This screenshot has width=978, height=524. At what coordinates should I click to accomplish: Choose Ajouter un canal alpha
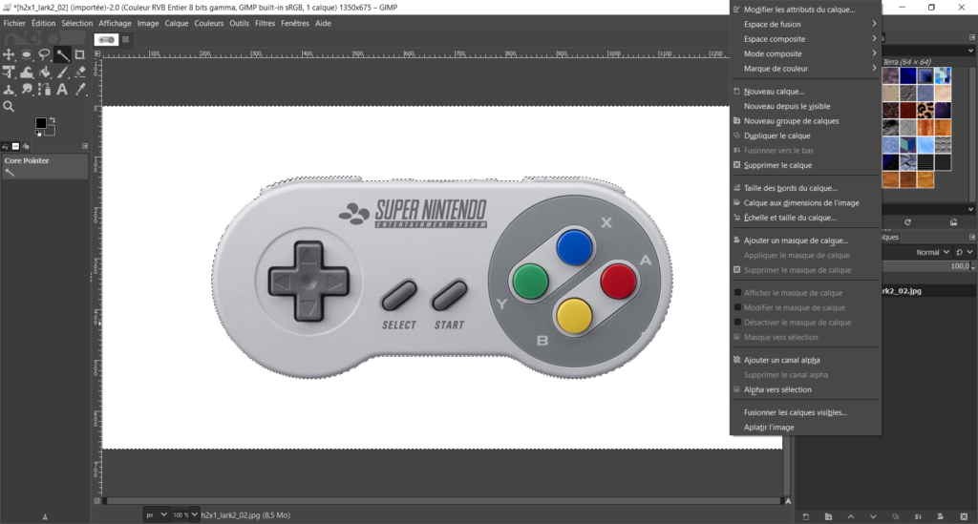(x=805, y=360)
